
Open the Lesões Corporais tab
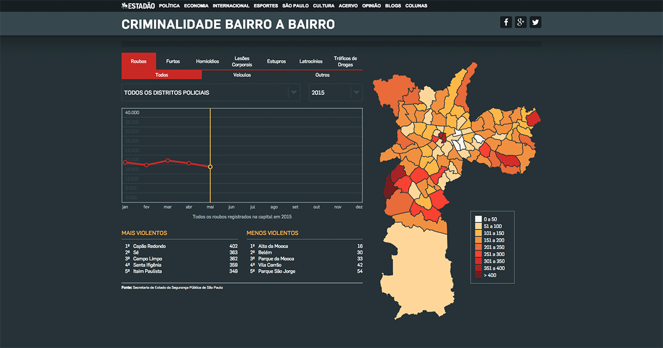[x=242, y=61]
